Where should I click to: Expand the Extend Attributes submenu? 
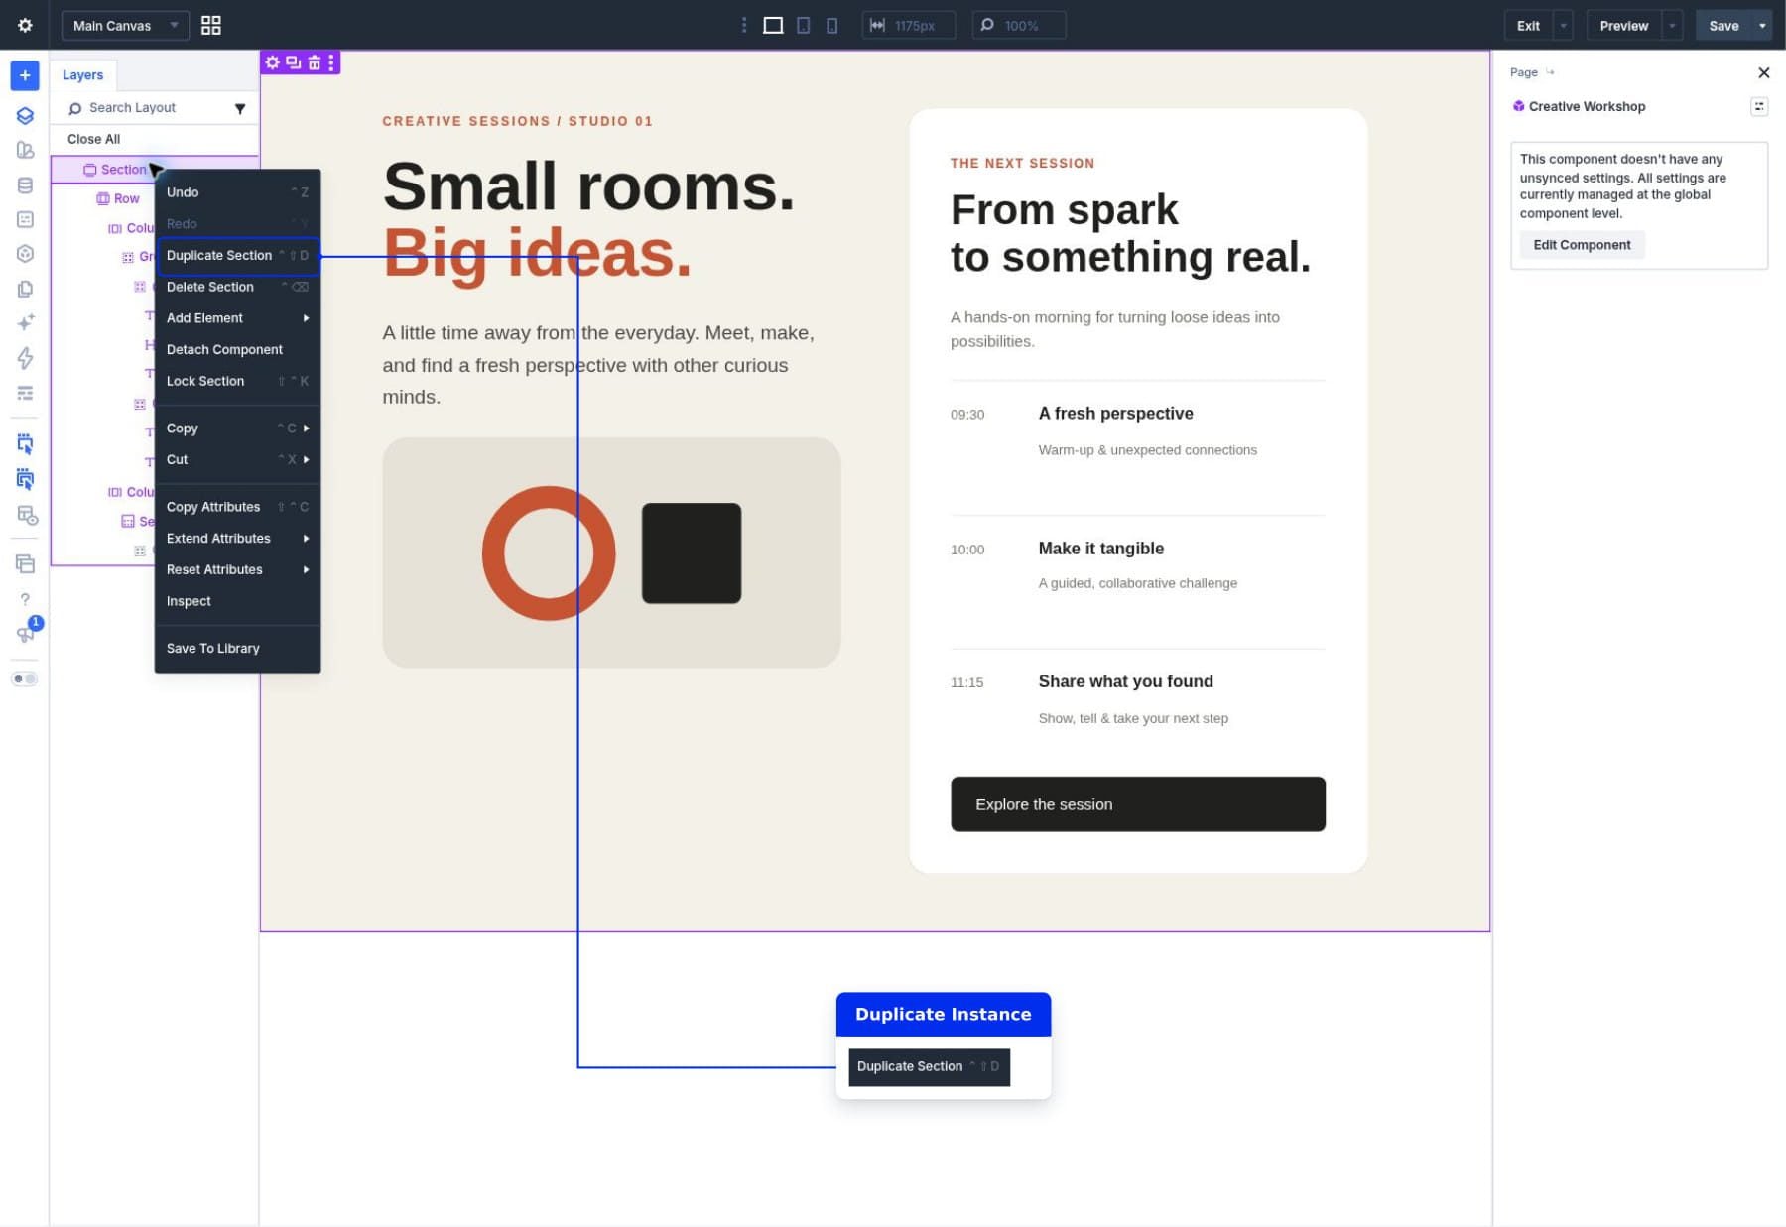[237, 539]
